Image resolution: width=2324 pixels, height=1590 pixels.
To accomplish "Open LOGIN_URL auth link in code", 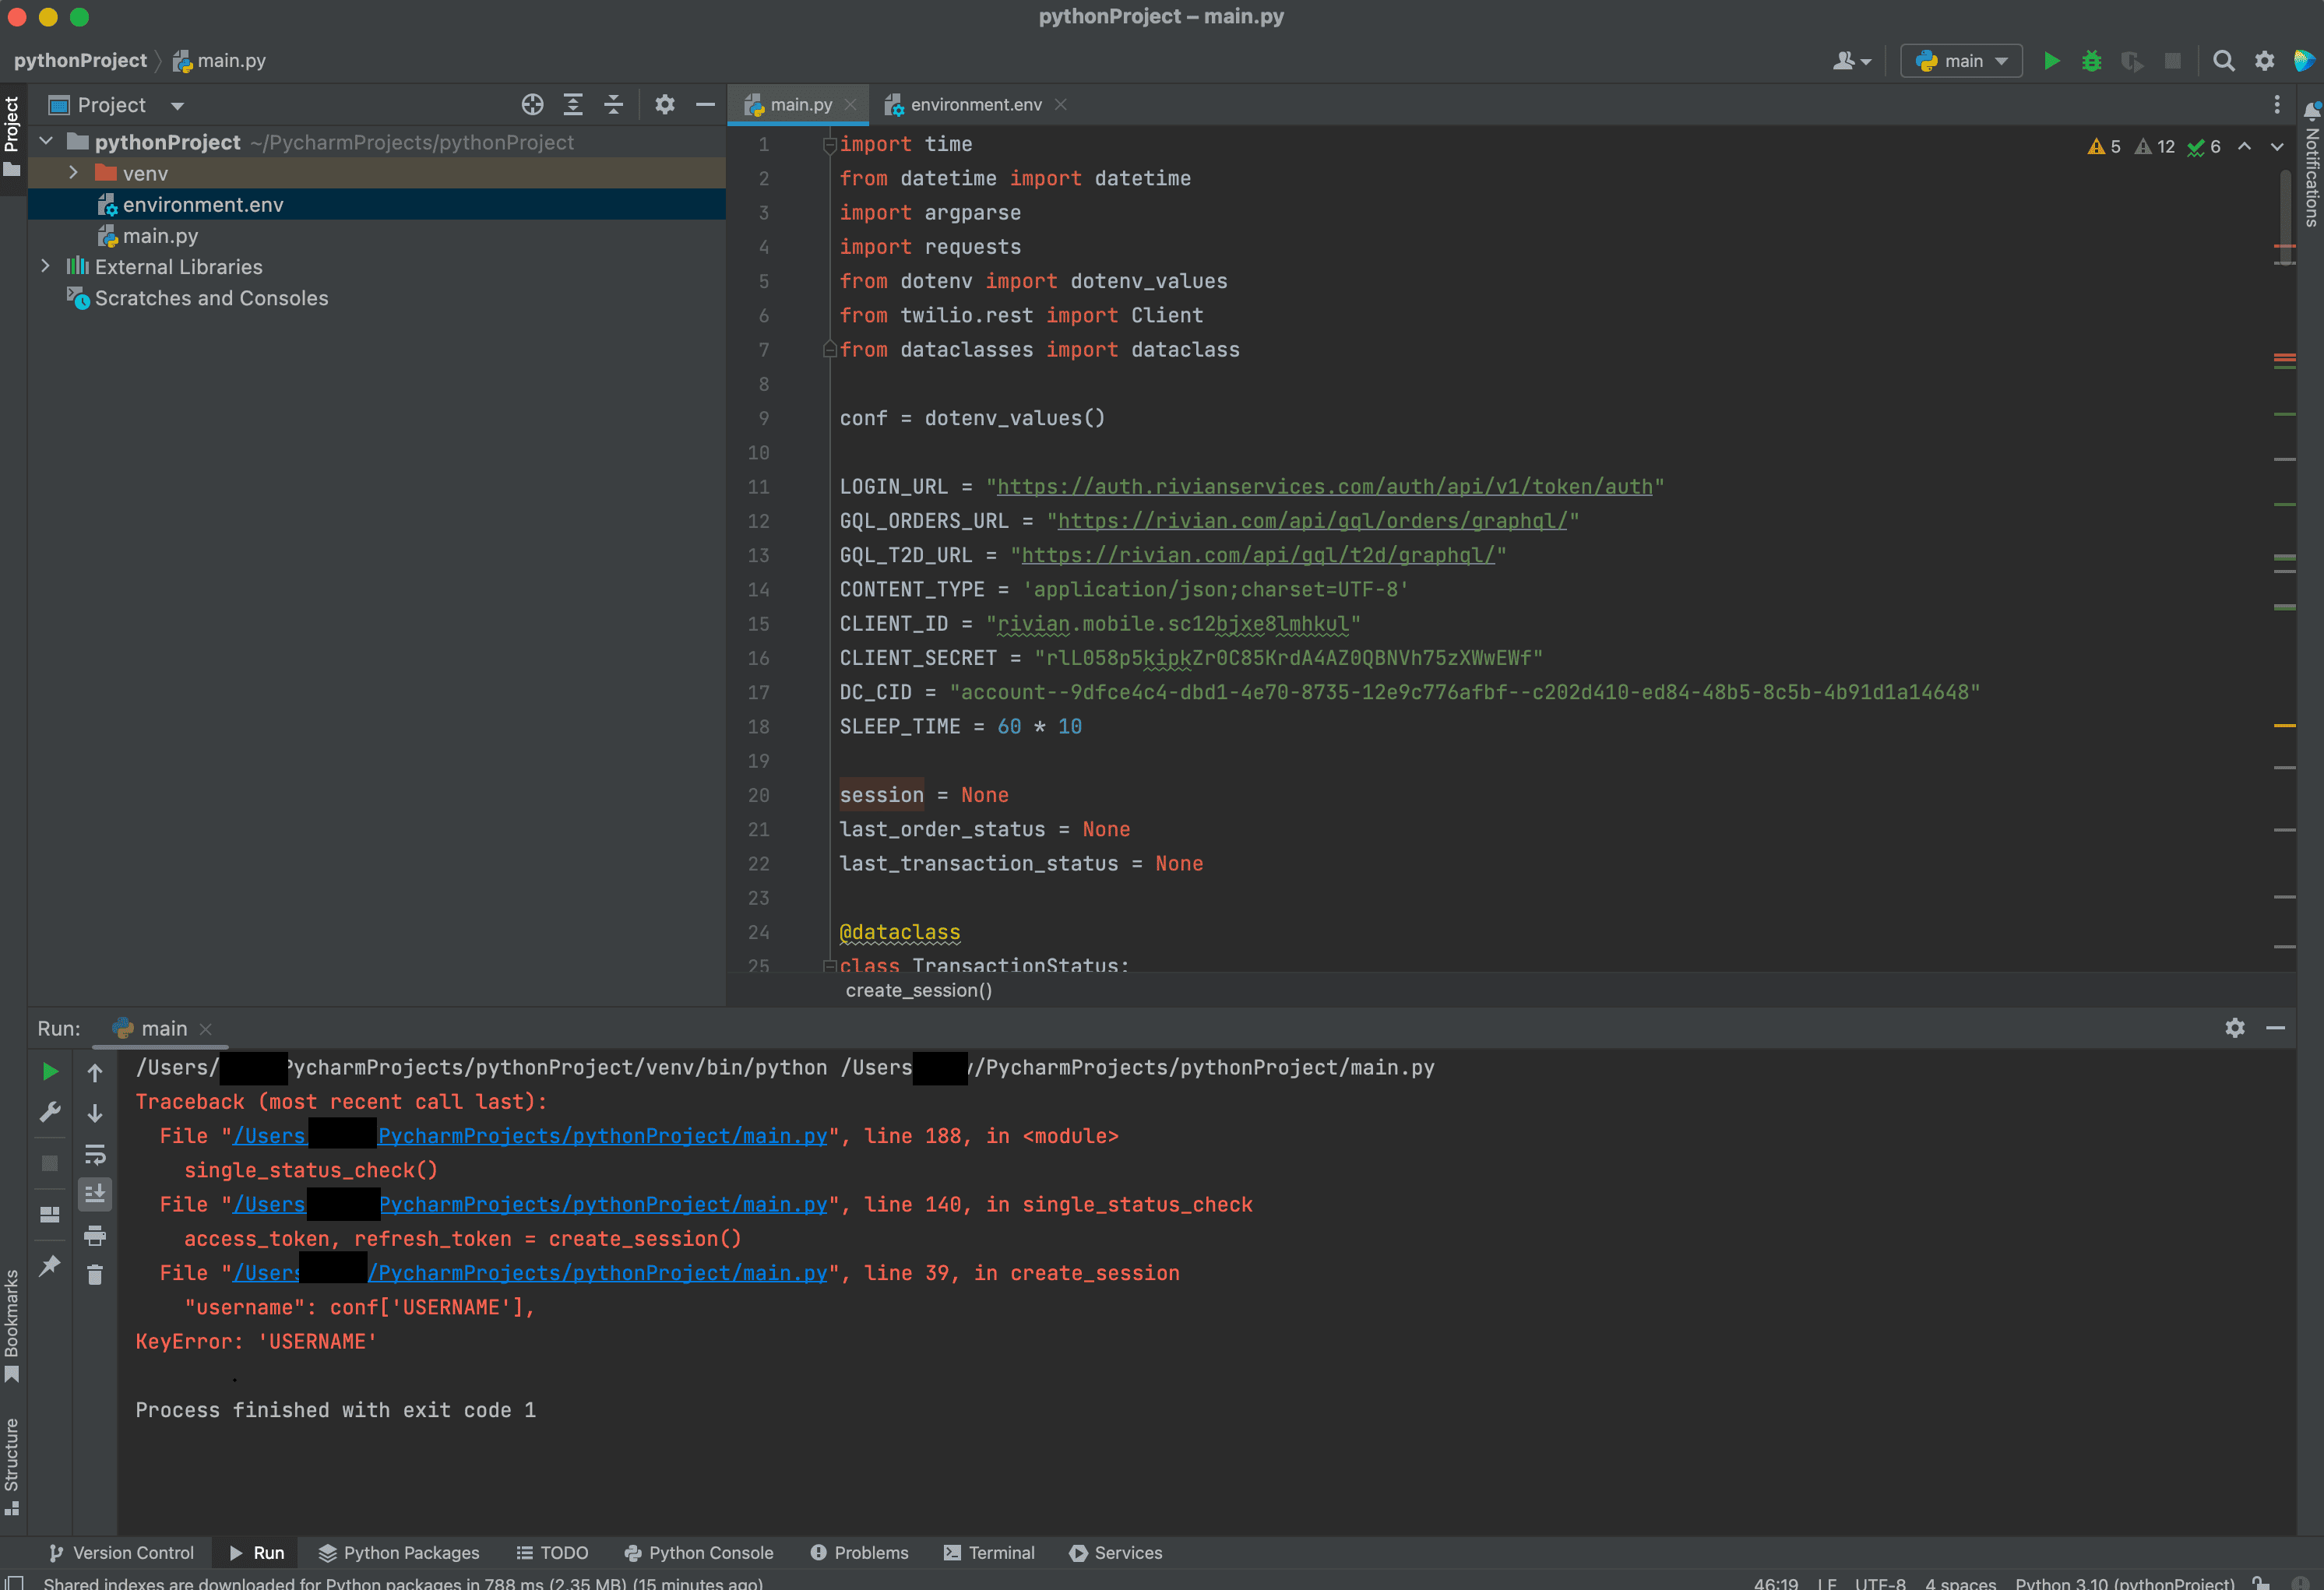I will pos(1325,487).
